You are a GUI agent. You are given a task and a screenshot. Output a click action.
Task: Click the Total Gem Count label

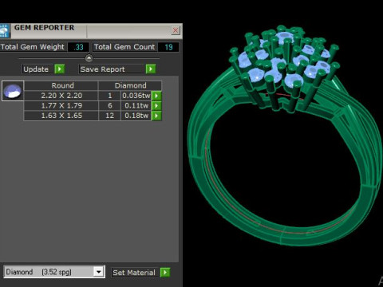[124, 47]
